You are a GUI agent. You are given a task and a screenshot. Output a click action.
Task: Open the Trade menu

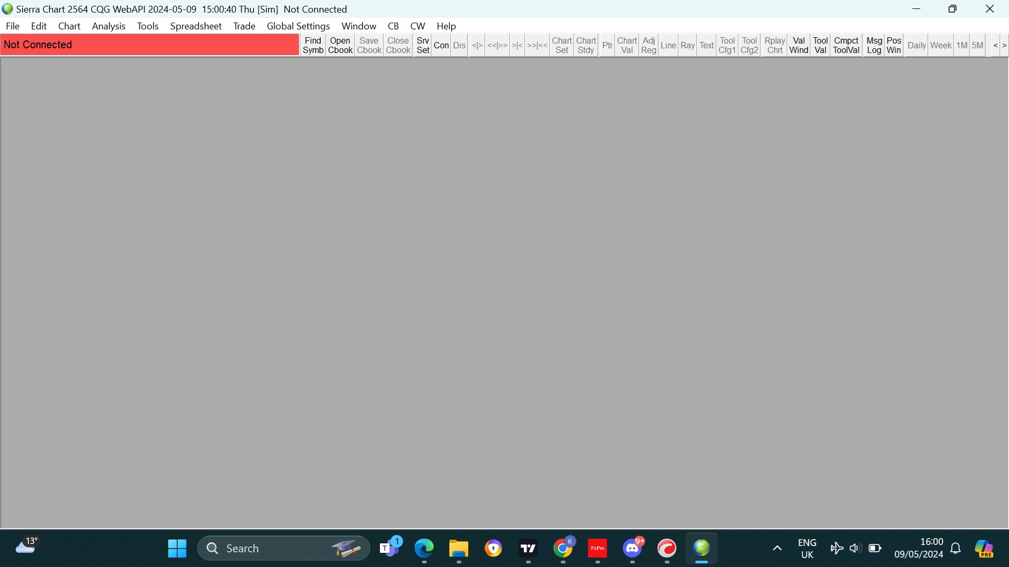(244, 26)
